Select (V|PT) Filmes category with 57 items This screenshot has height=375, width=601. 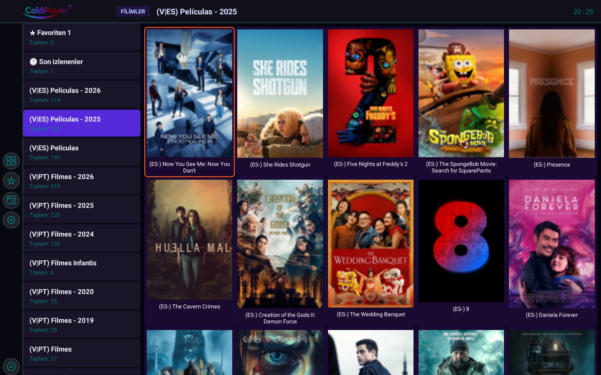82,353
